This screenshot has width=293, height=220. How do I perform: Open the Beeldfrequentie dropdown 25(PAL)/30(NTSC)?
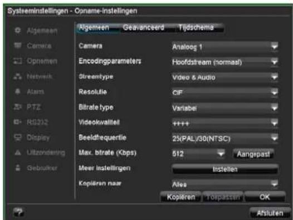(x=225, y=139)
